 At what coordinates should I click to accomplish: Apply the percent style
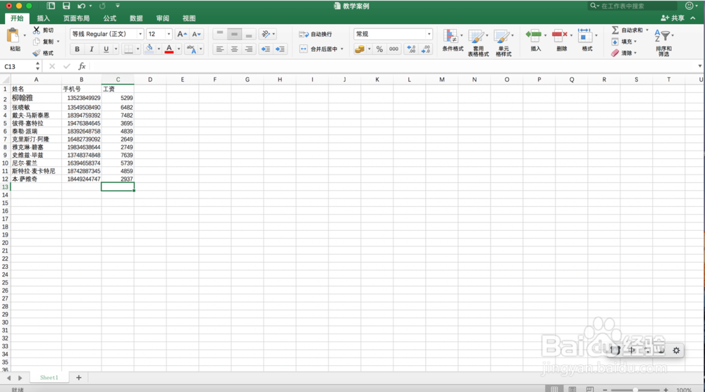tap(379, 49)
